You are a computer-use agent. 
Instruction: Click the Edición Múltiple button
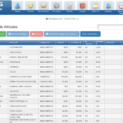[18, 34]
